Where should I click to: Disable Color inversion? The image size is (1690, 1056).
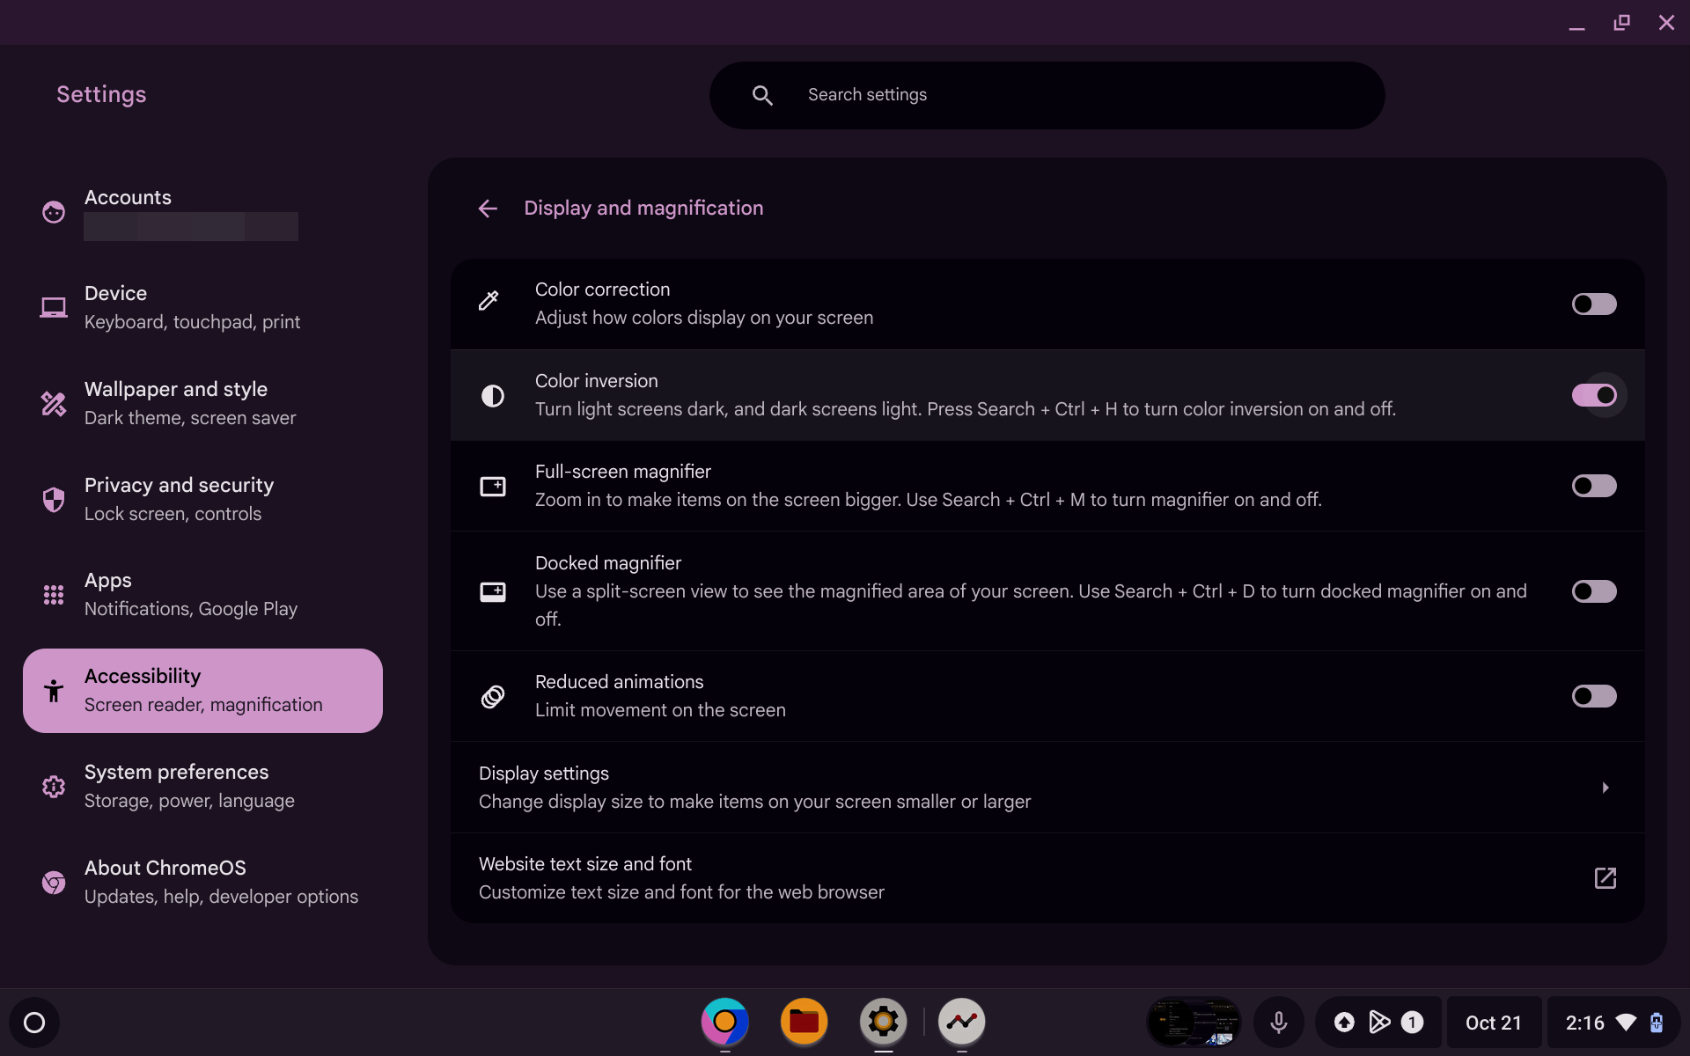[1595, 395]
